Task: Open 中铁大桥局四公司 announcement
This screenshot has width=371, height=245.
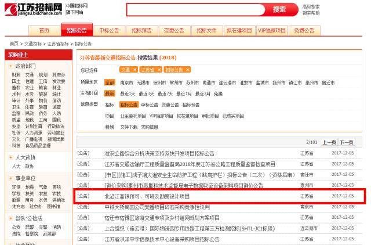Action: click(157, 207)
